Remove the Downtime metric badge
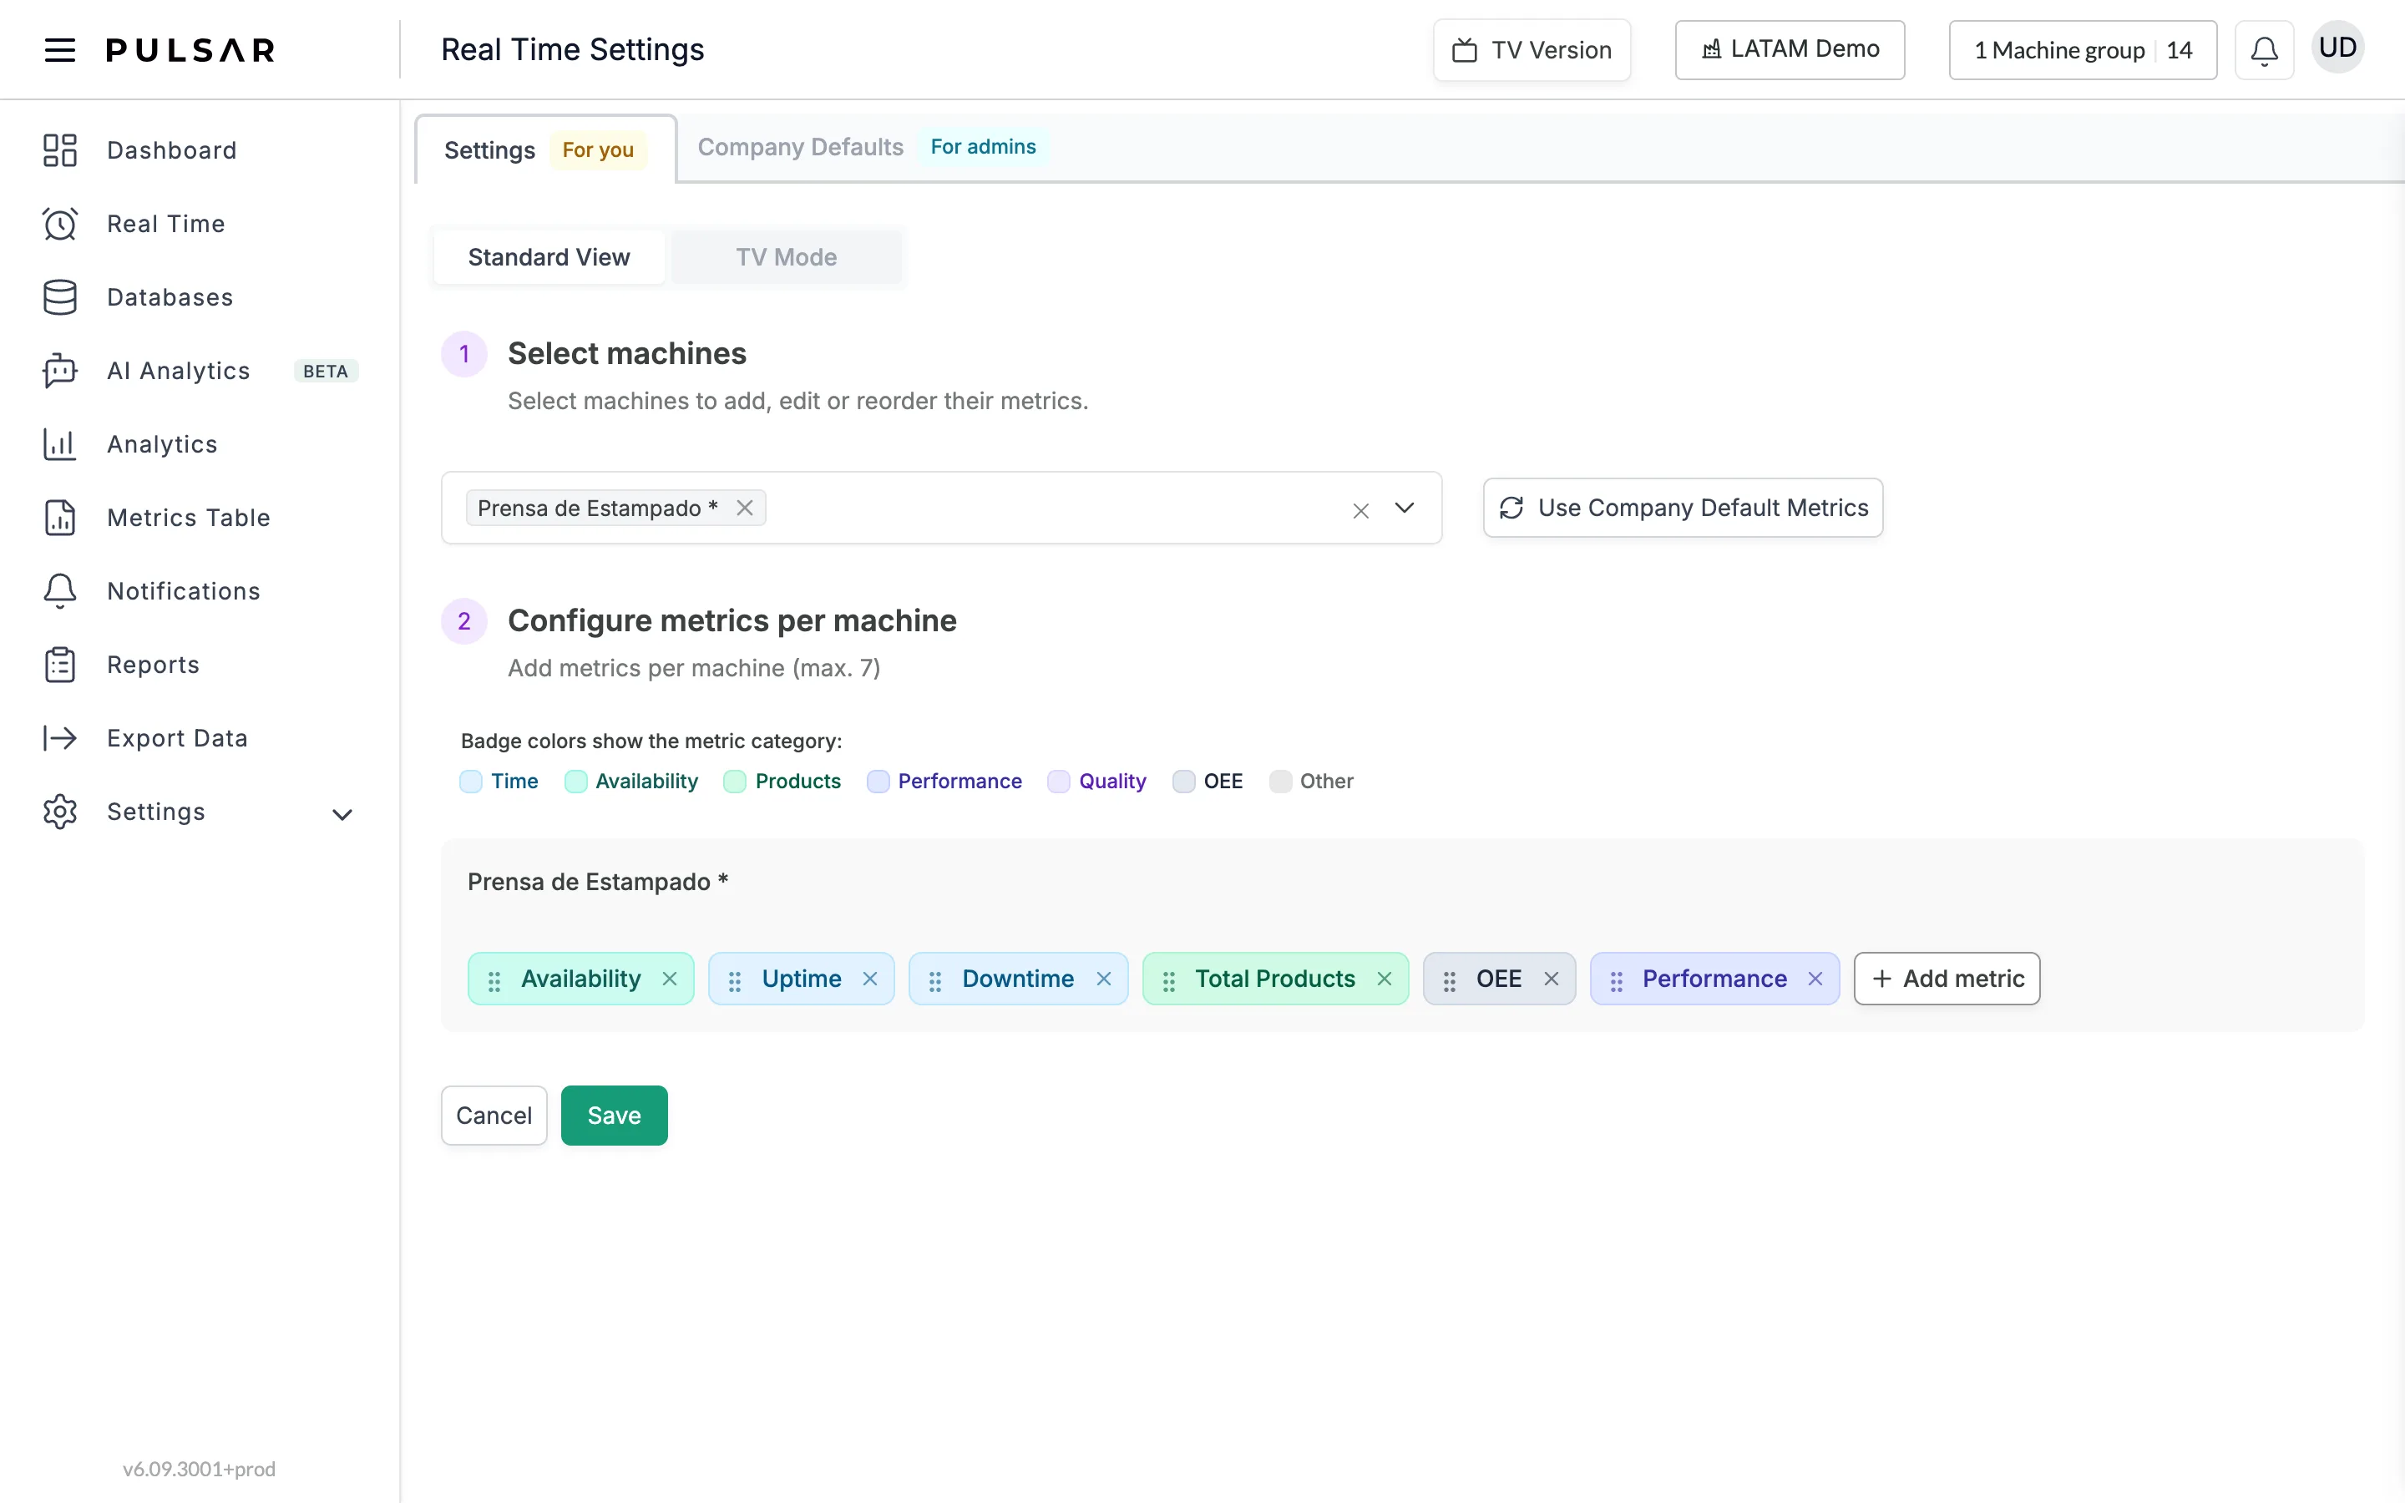This screenshot has height=1503, width=2405. [x=1103, y=979]
